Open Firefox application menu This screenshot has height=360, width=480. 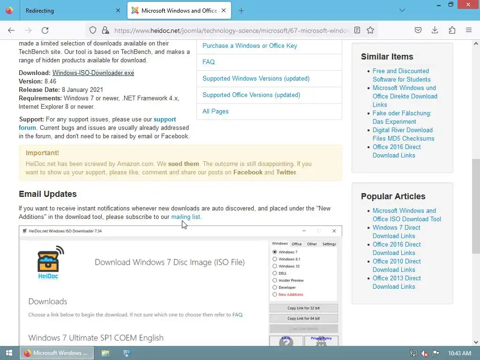click(469, 30)
